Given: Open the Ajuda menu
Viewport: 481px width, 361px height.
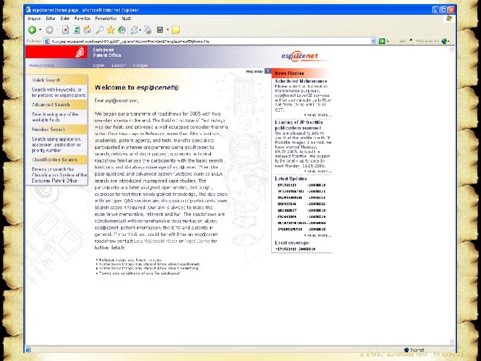Looking at the screenshot, I should [x=126, y=19].
